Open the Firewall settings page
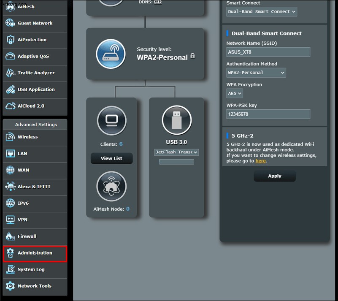This screenshot has width=338, height=301. coord(35,236)
